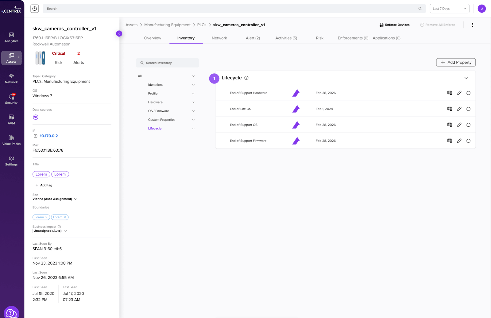Image resolution: width=491 pixels, height=318 pixels.
Task: Remove the second Lorem boundary tag
Action: 65,217
